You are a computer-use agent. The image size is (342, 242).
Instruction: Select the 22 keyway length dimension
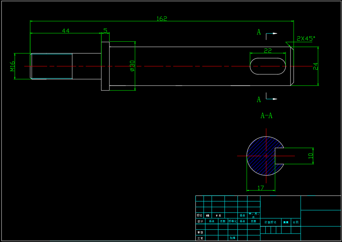coord(268,51)
